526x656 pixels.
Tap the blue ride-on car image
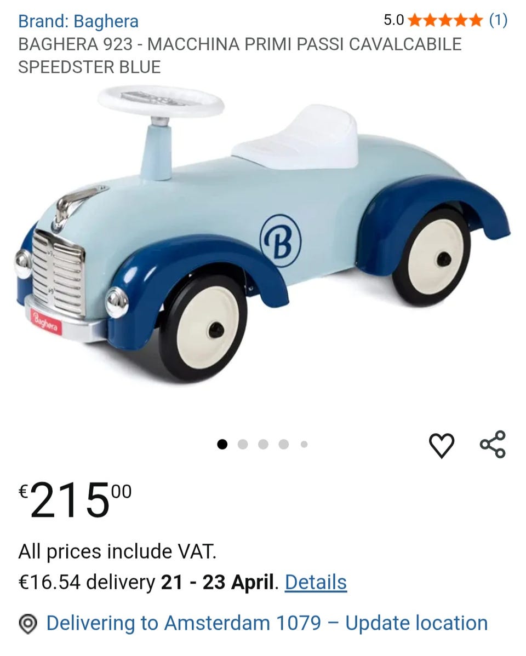263,234
